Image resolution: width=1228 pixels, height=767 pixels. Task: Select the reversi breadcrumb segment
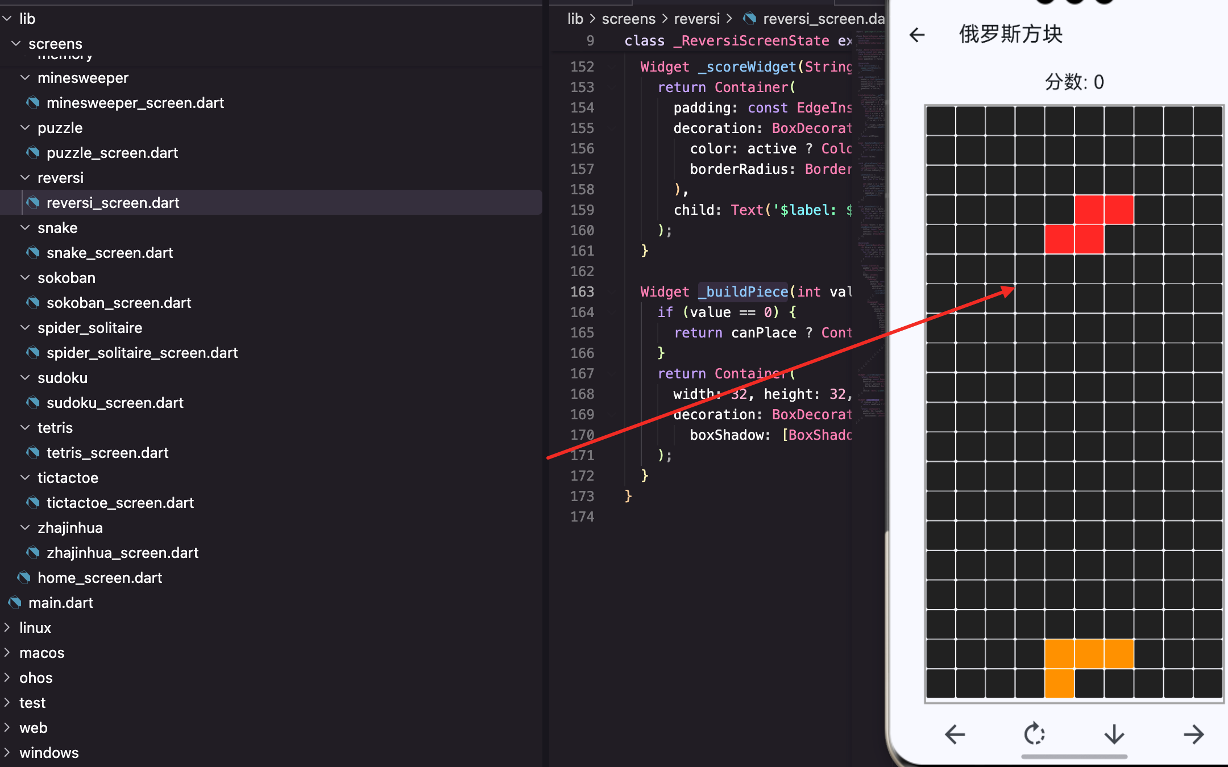pos(696,19)
